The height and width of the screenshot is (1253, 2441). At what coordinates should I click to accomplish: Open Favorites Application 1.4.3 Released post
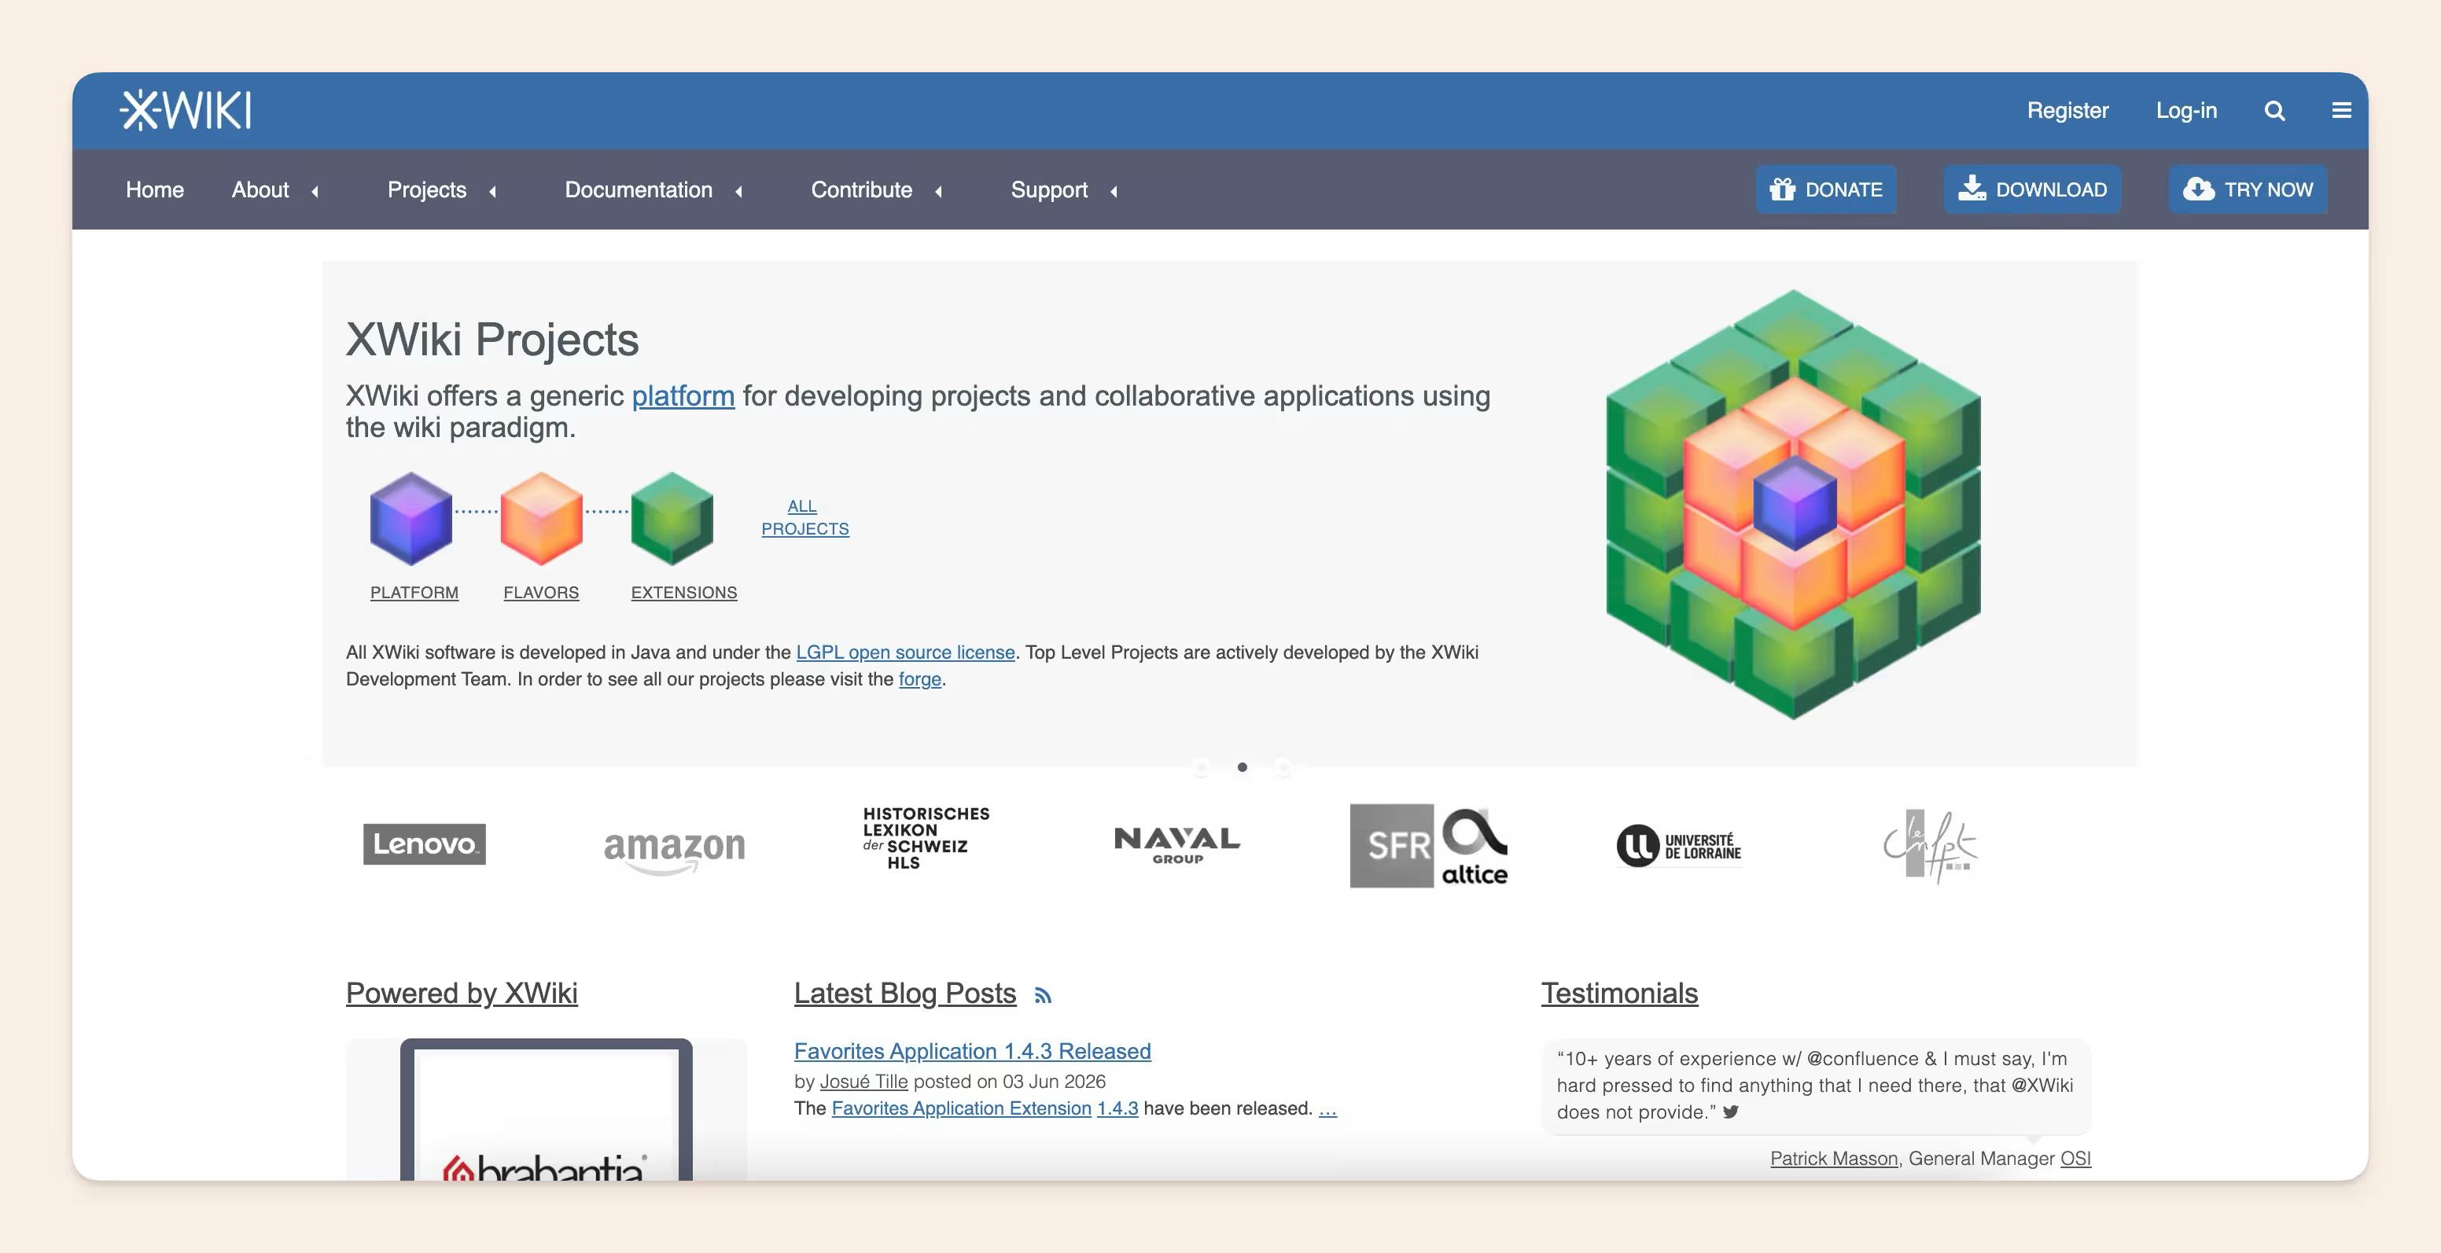[972, 1051]
